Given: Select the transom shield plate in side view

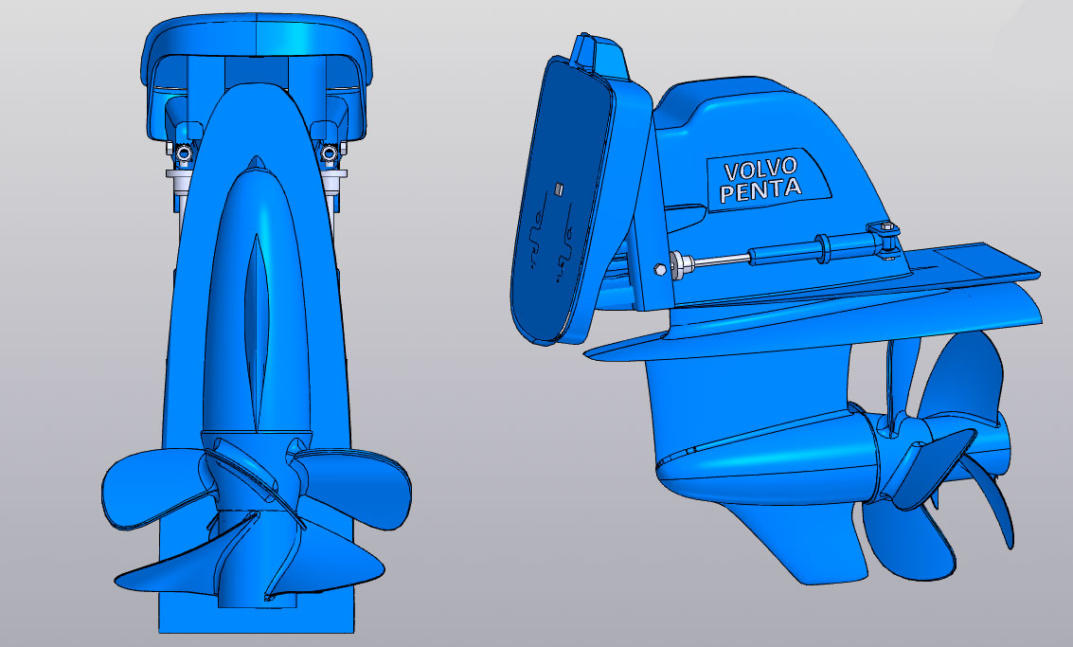Looking at the screenshot, I should [562, 202].
